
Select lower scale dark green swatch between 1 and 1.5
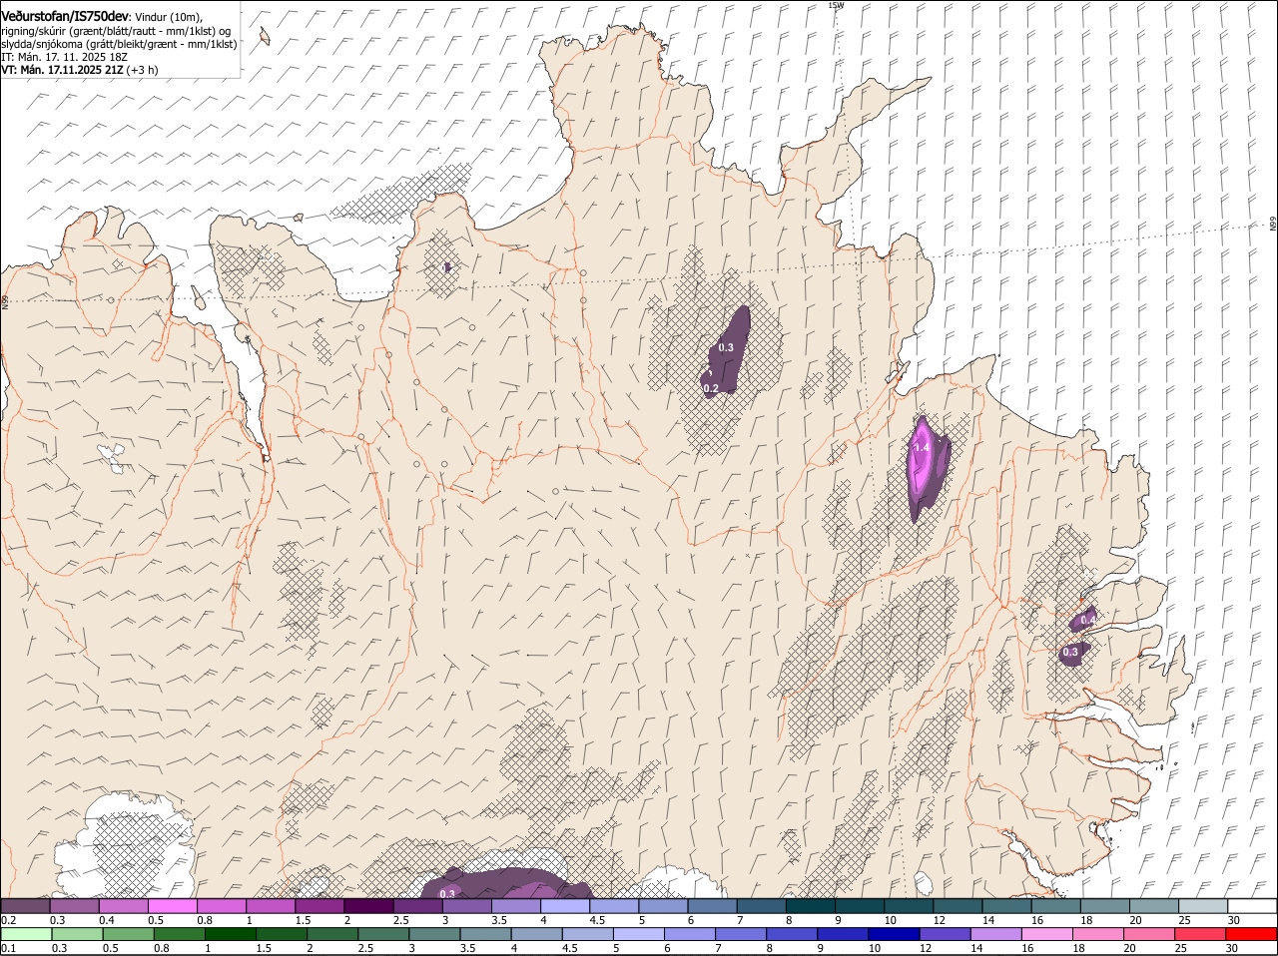point(231,934)
